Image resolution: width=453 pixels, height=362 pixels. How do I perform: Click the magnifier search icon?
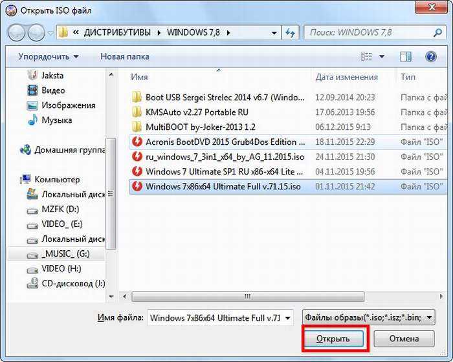[437, 32]
